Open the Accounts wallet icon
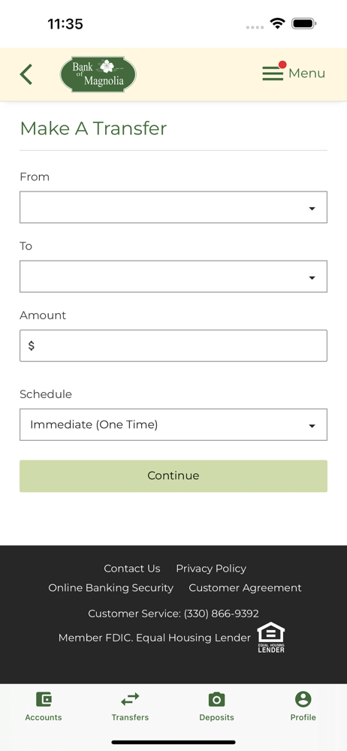 44,700
